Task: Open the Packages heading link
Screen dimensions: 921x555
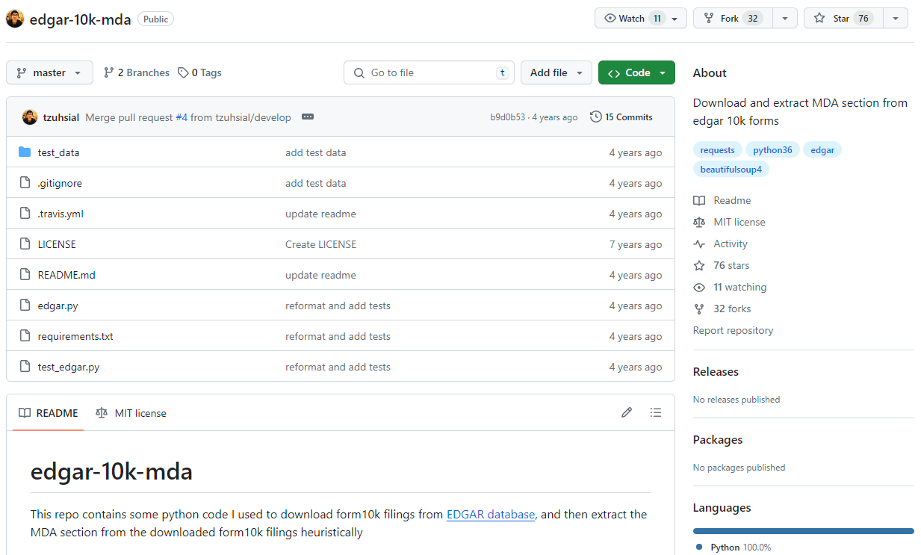Action: coord(718,439)
